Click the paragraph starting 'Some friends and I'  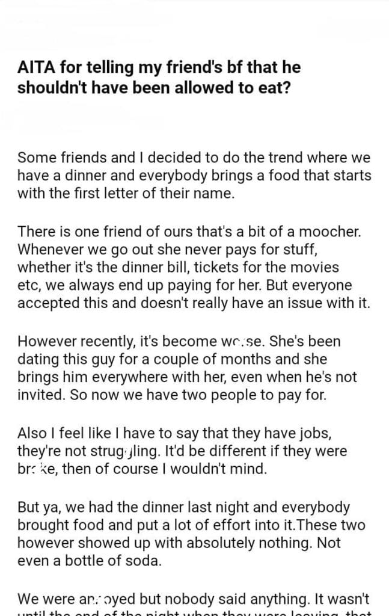point(194,176)
